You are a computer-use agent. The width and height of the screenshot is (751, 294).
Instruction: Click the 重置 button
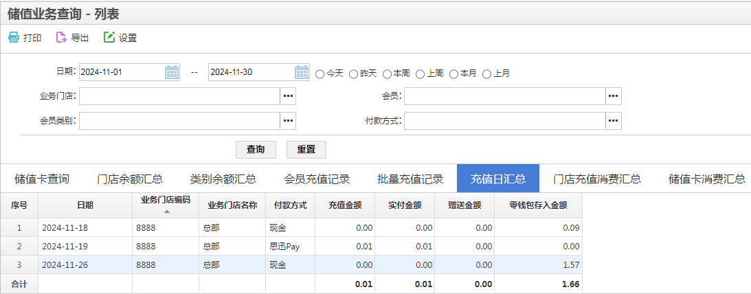[306, 149]
